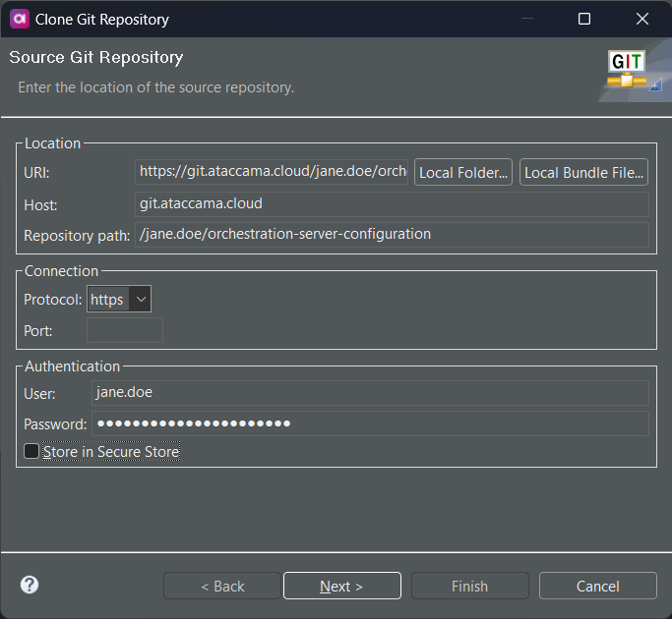Click the greyed-out < Back button
The height and width of the screenshot is (619, 672).
click(x=222, y=586)
